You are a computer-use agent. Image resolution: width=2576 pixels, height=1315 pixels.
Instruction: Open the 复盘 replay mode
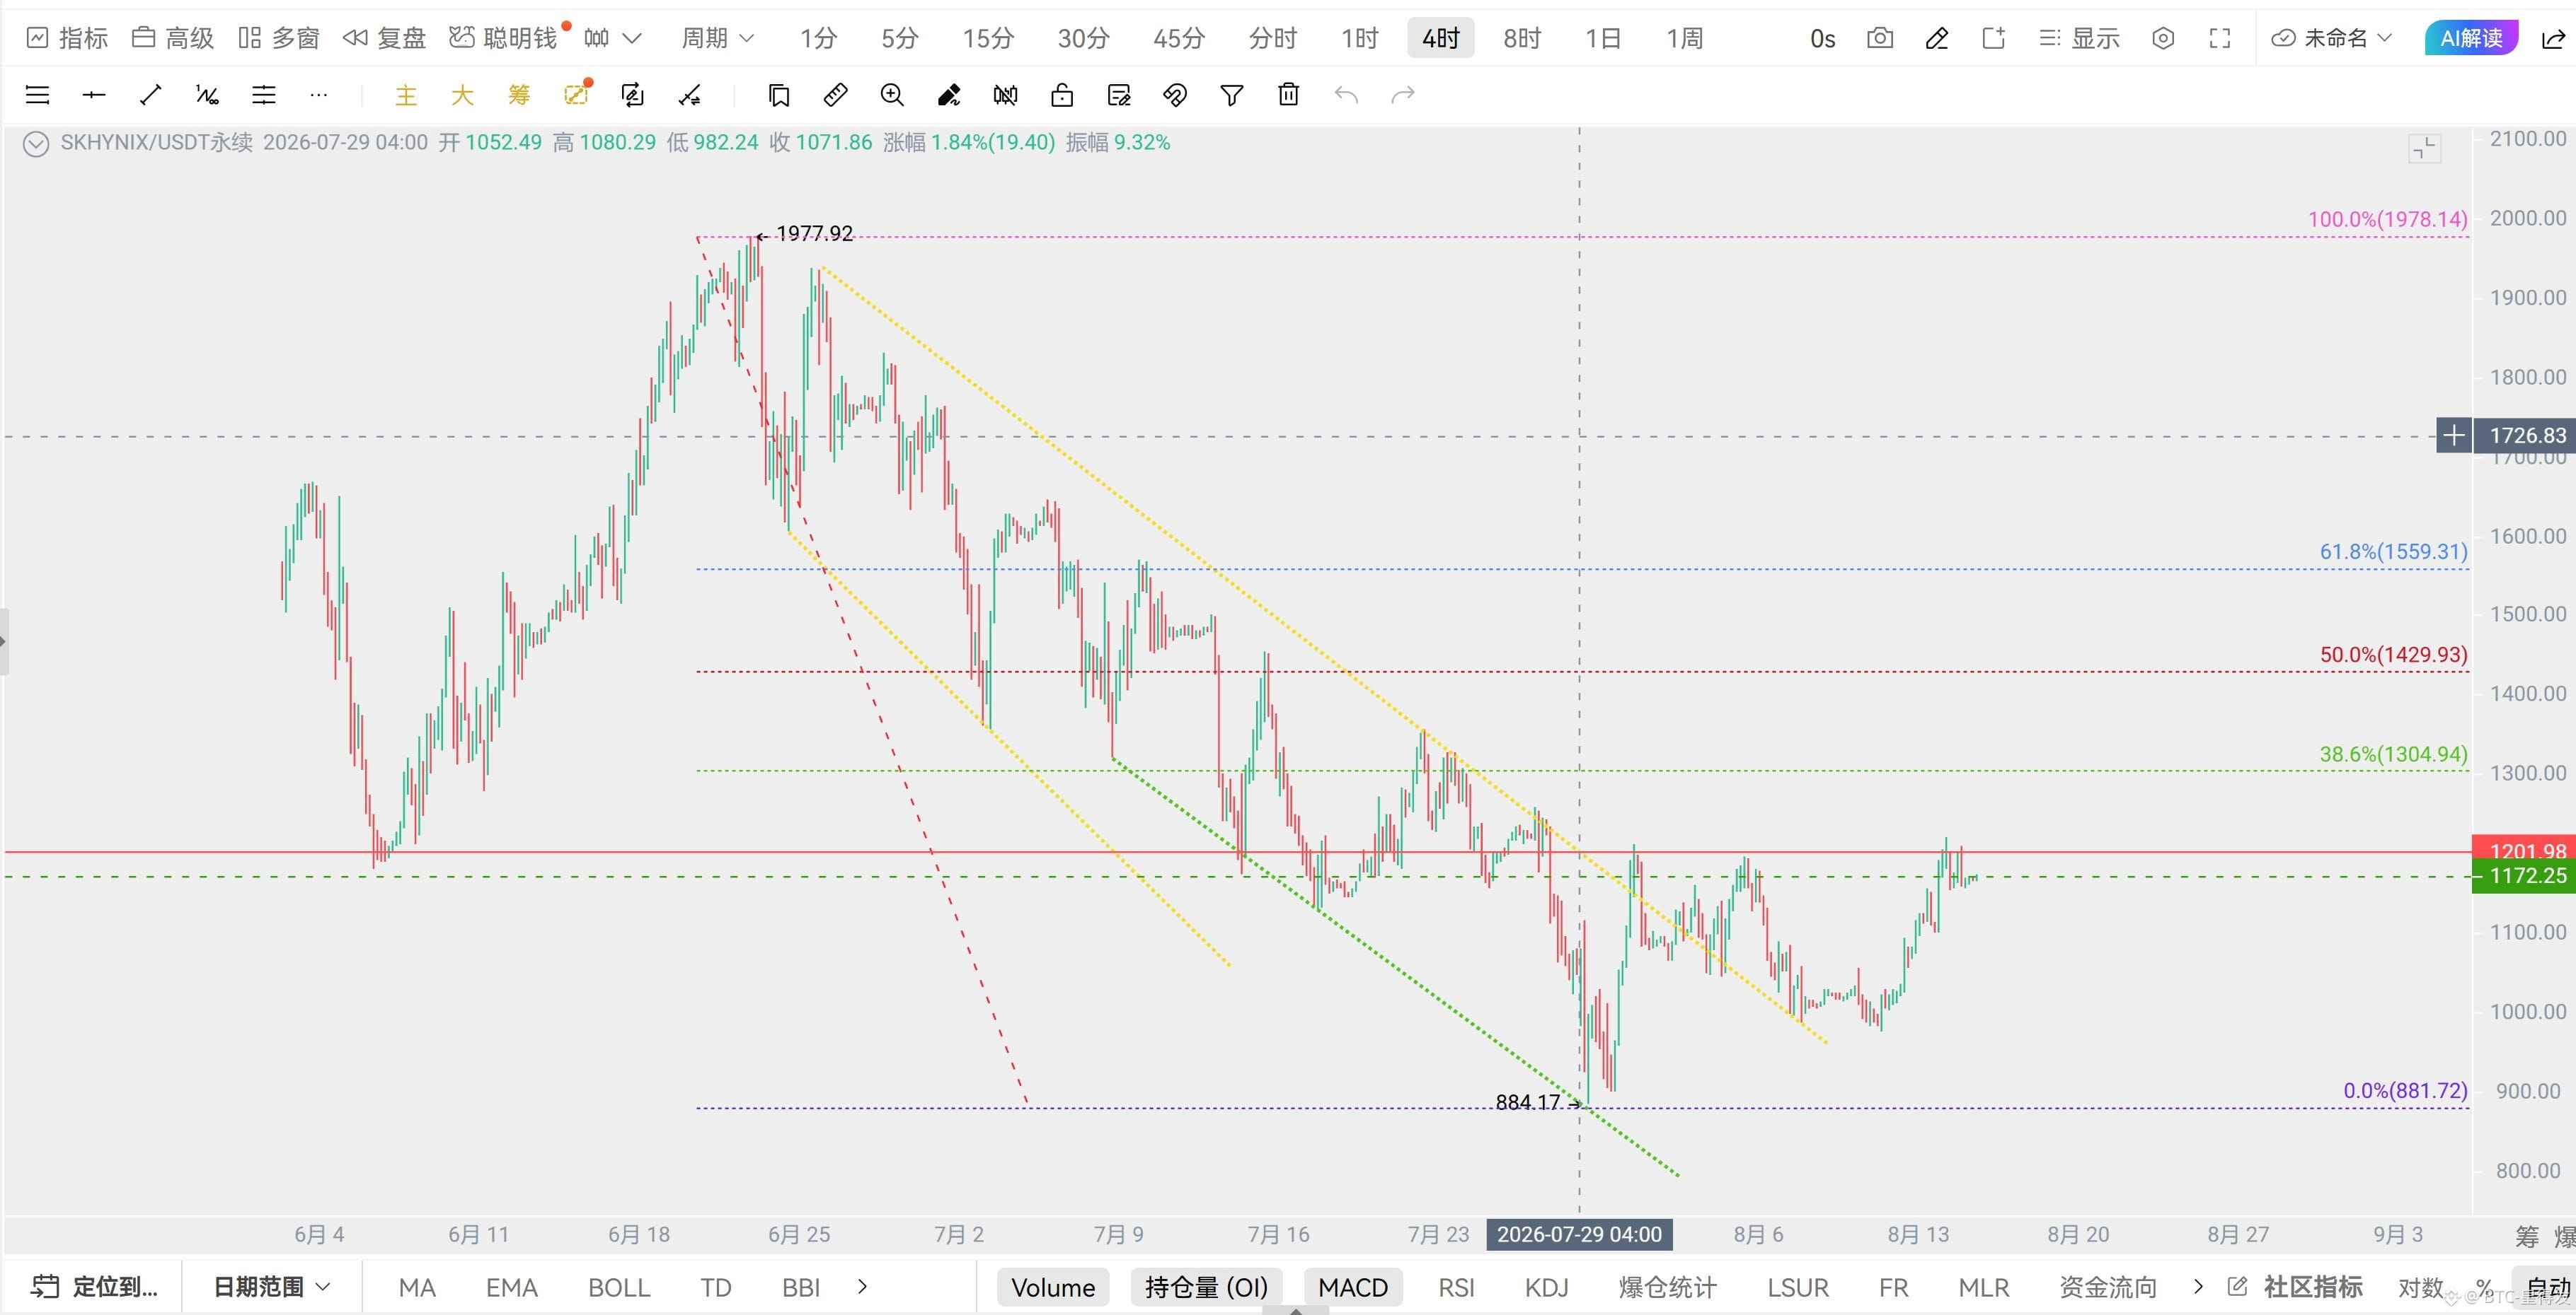[x=384, y=38]
